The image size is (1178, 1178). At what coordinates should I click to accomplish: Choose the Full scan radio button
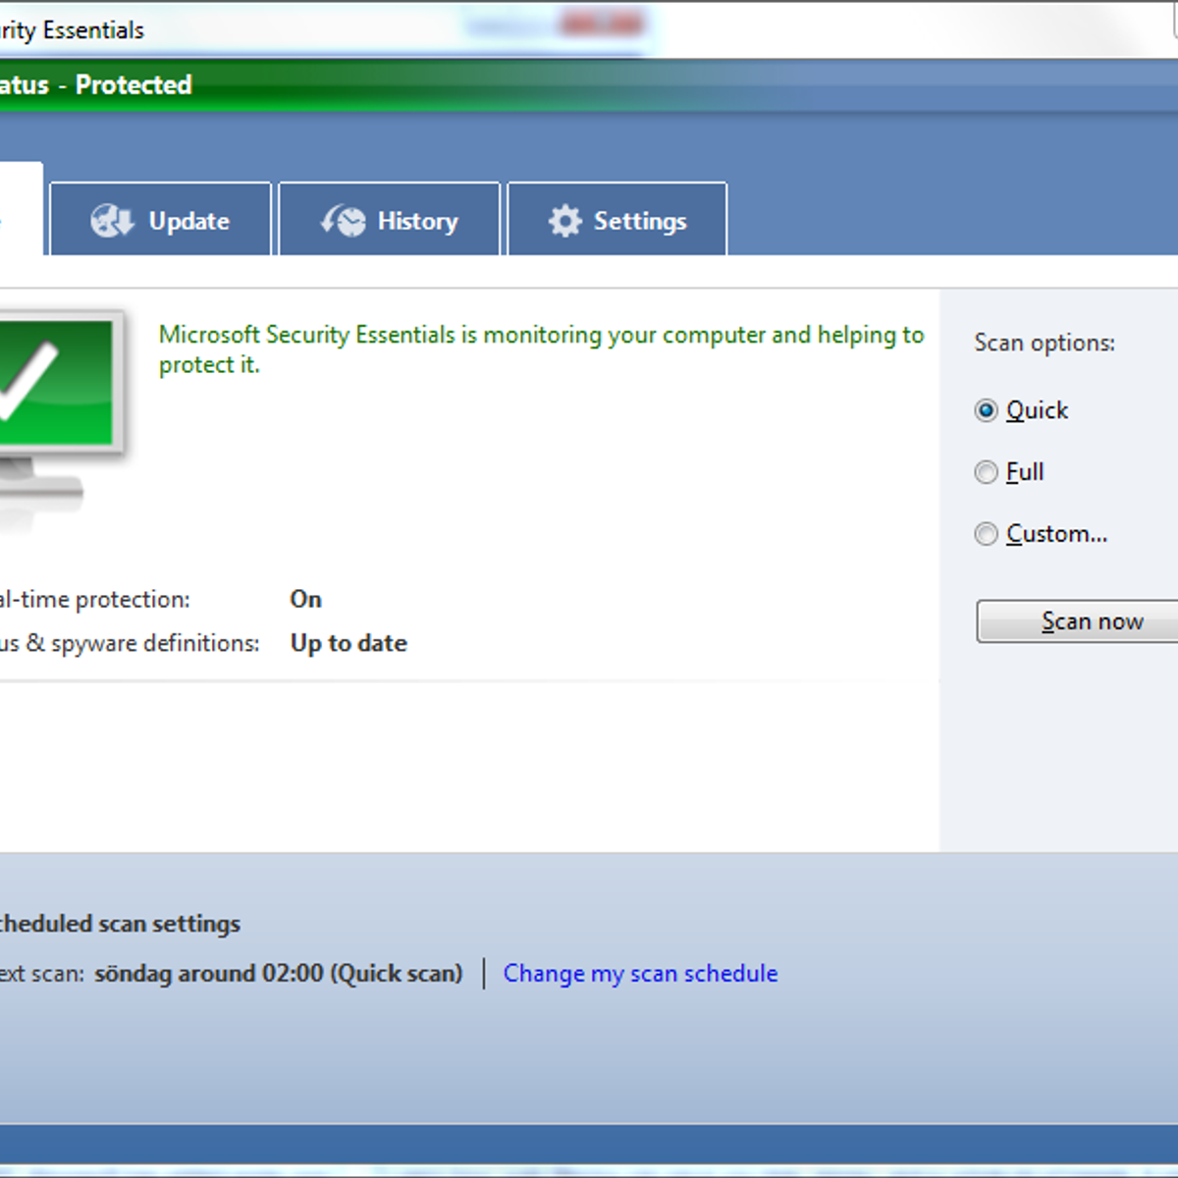pos(987,472)
